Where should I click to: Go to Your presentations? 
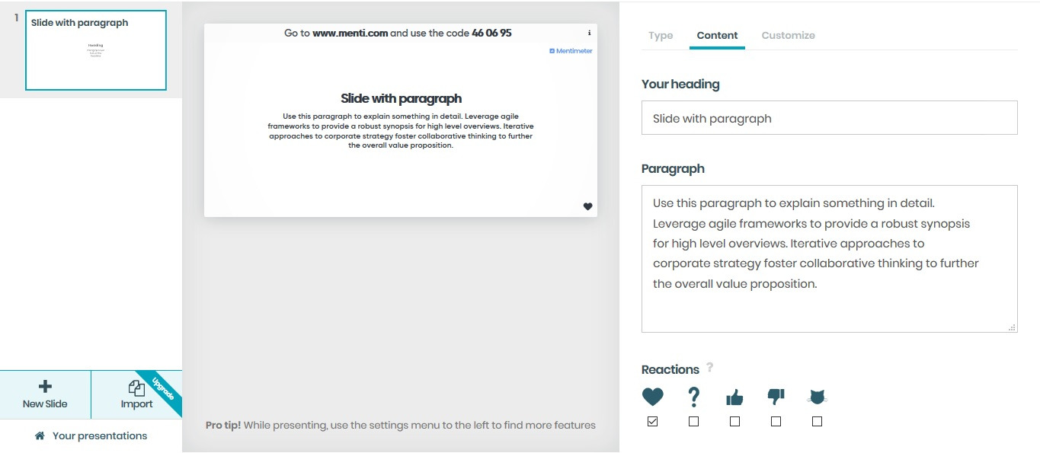[91, 436]
